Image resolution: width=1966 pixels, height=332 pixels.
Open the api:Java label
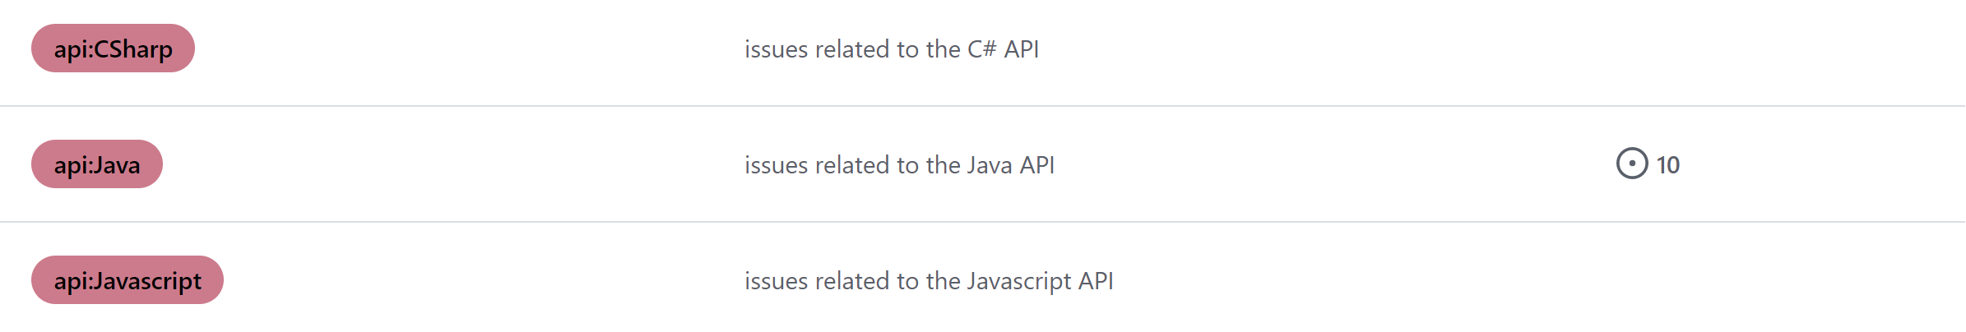tap(97, 164)
